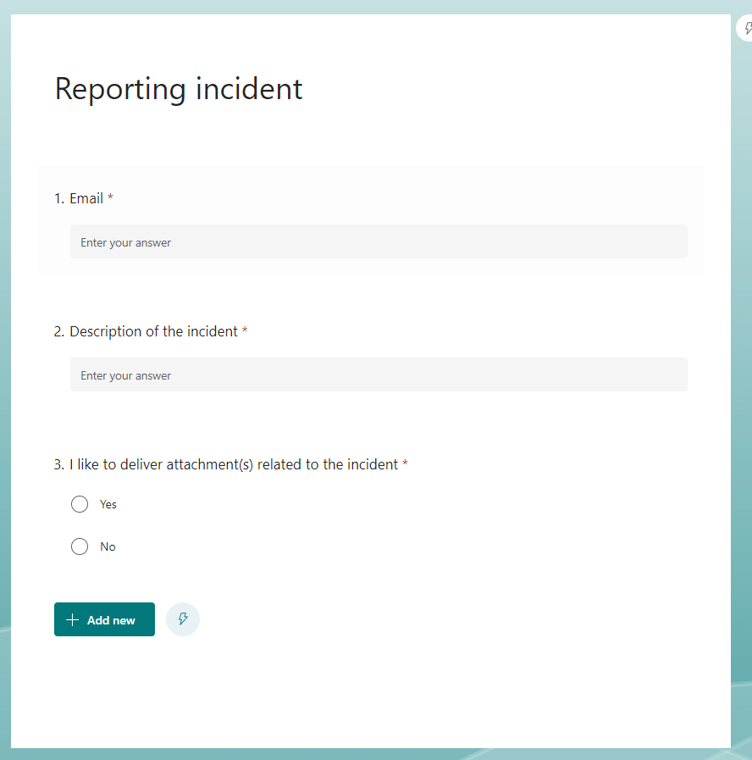Viewport: 752px width, 760px height.
Task: Click the "Add new" button text
Action: pyautogui.click(x=111, y=620)
